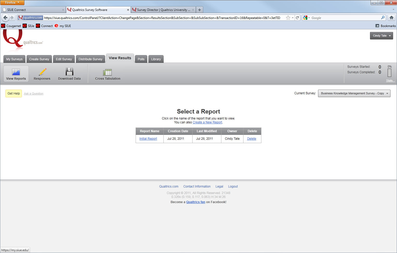Bookmark this page with star icon
The image size is (397, 253).
[288, 18]
